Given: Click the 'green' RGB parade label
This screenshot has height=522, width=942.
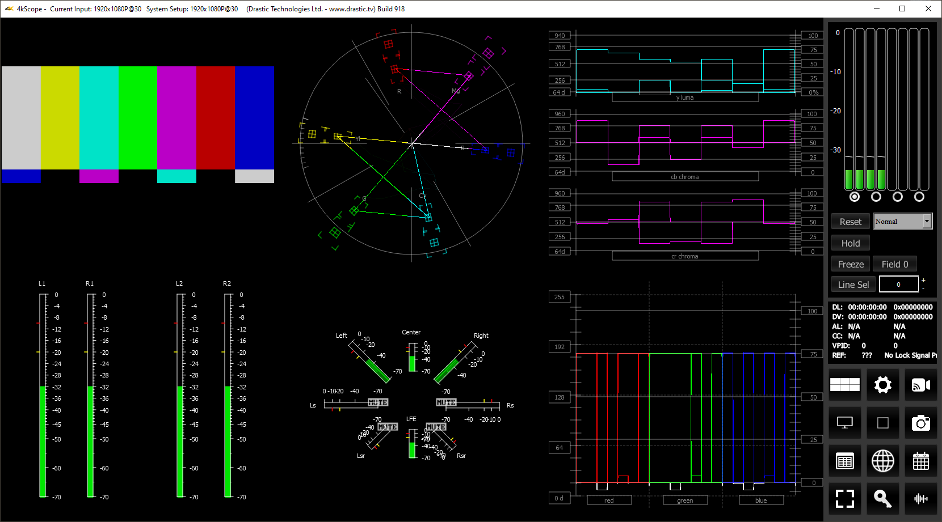Looking at the screenshot, I should click(x=685, y=500).
